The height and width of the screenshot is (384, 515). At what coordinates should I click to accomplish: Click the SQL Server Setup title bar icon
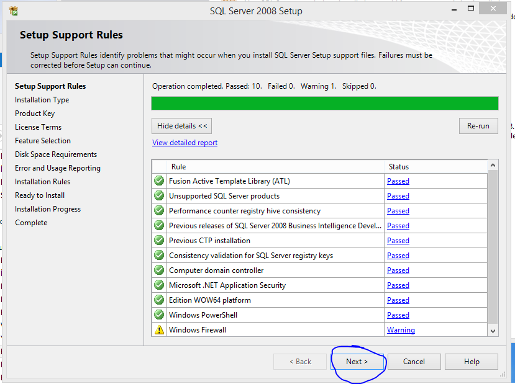click(x=14, y=11)
